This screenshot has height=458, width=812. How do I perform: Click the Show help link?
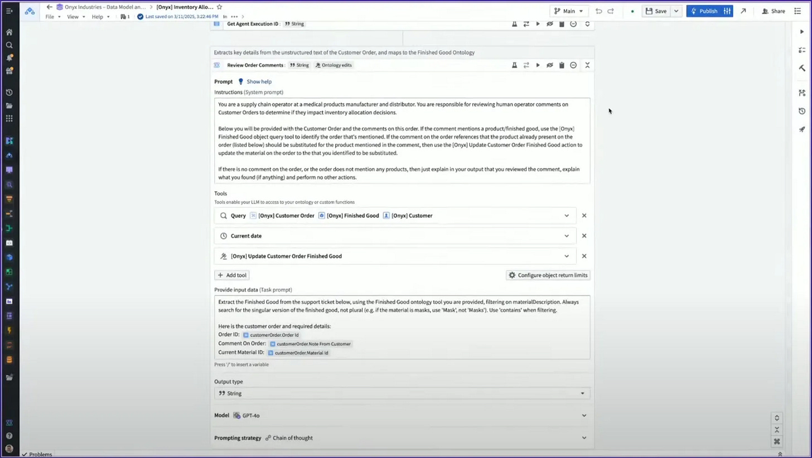pos(259,81)
